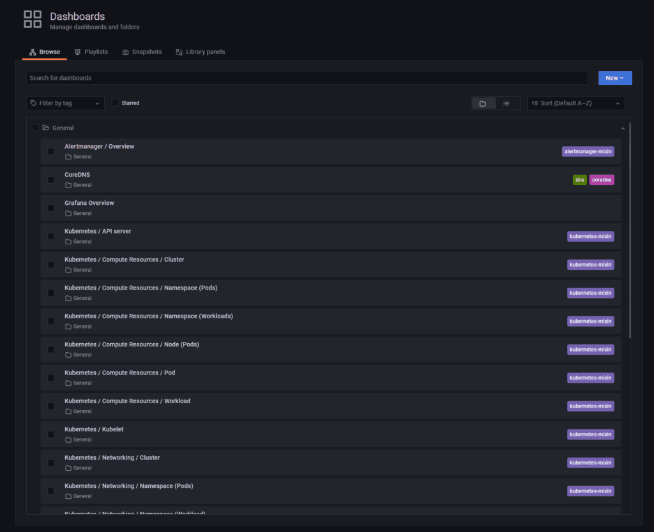The width and height of the screenshot is (654, 532).
Task: Open the Filter by tag dropdown
Action: (65, 103)
